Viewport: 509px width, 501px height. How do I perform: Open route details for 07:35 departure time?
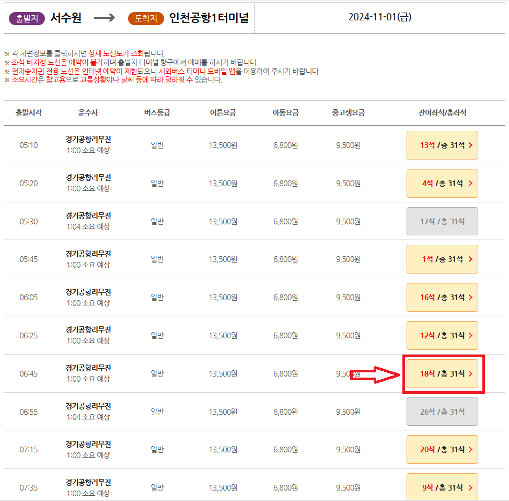tap(29, 488)
